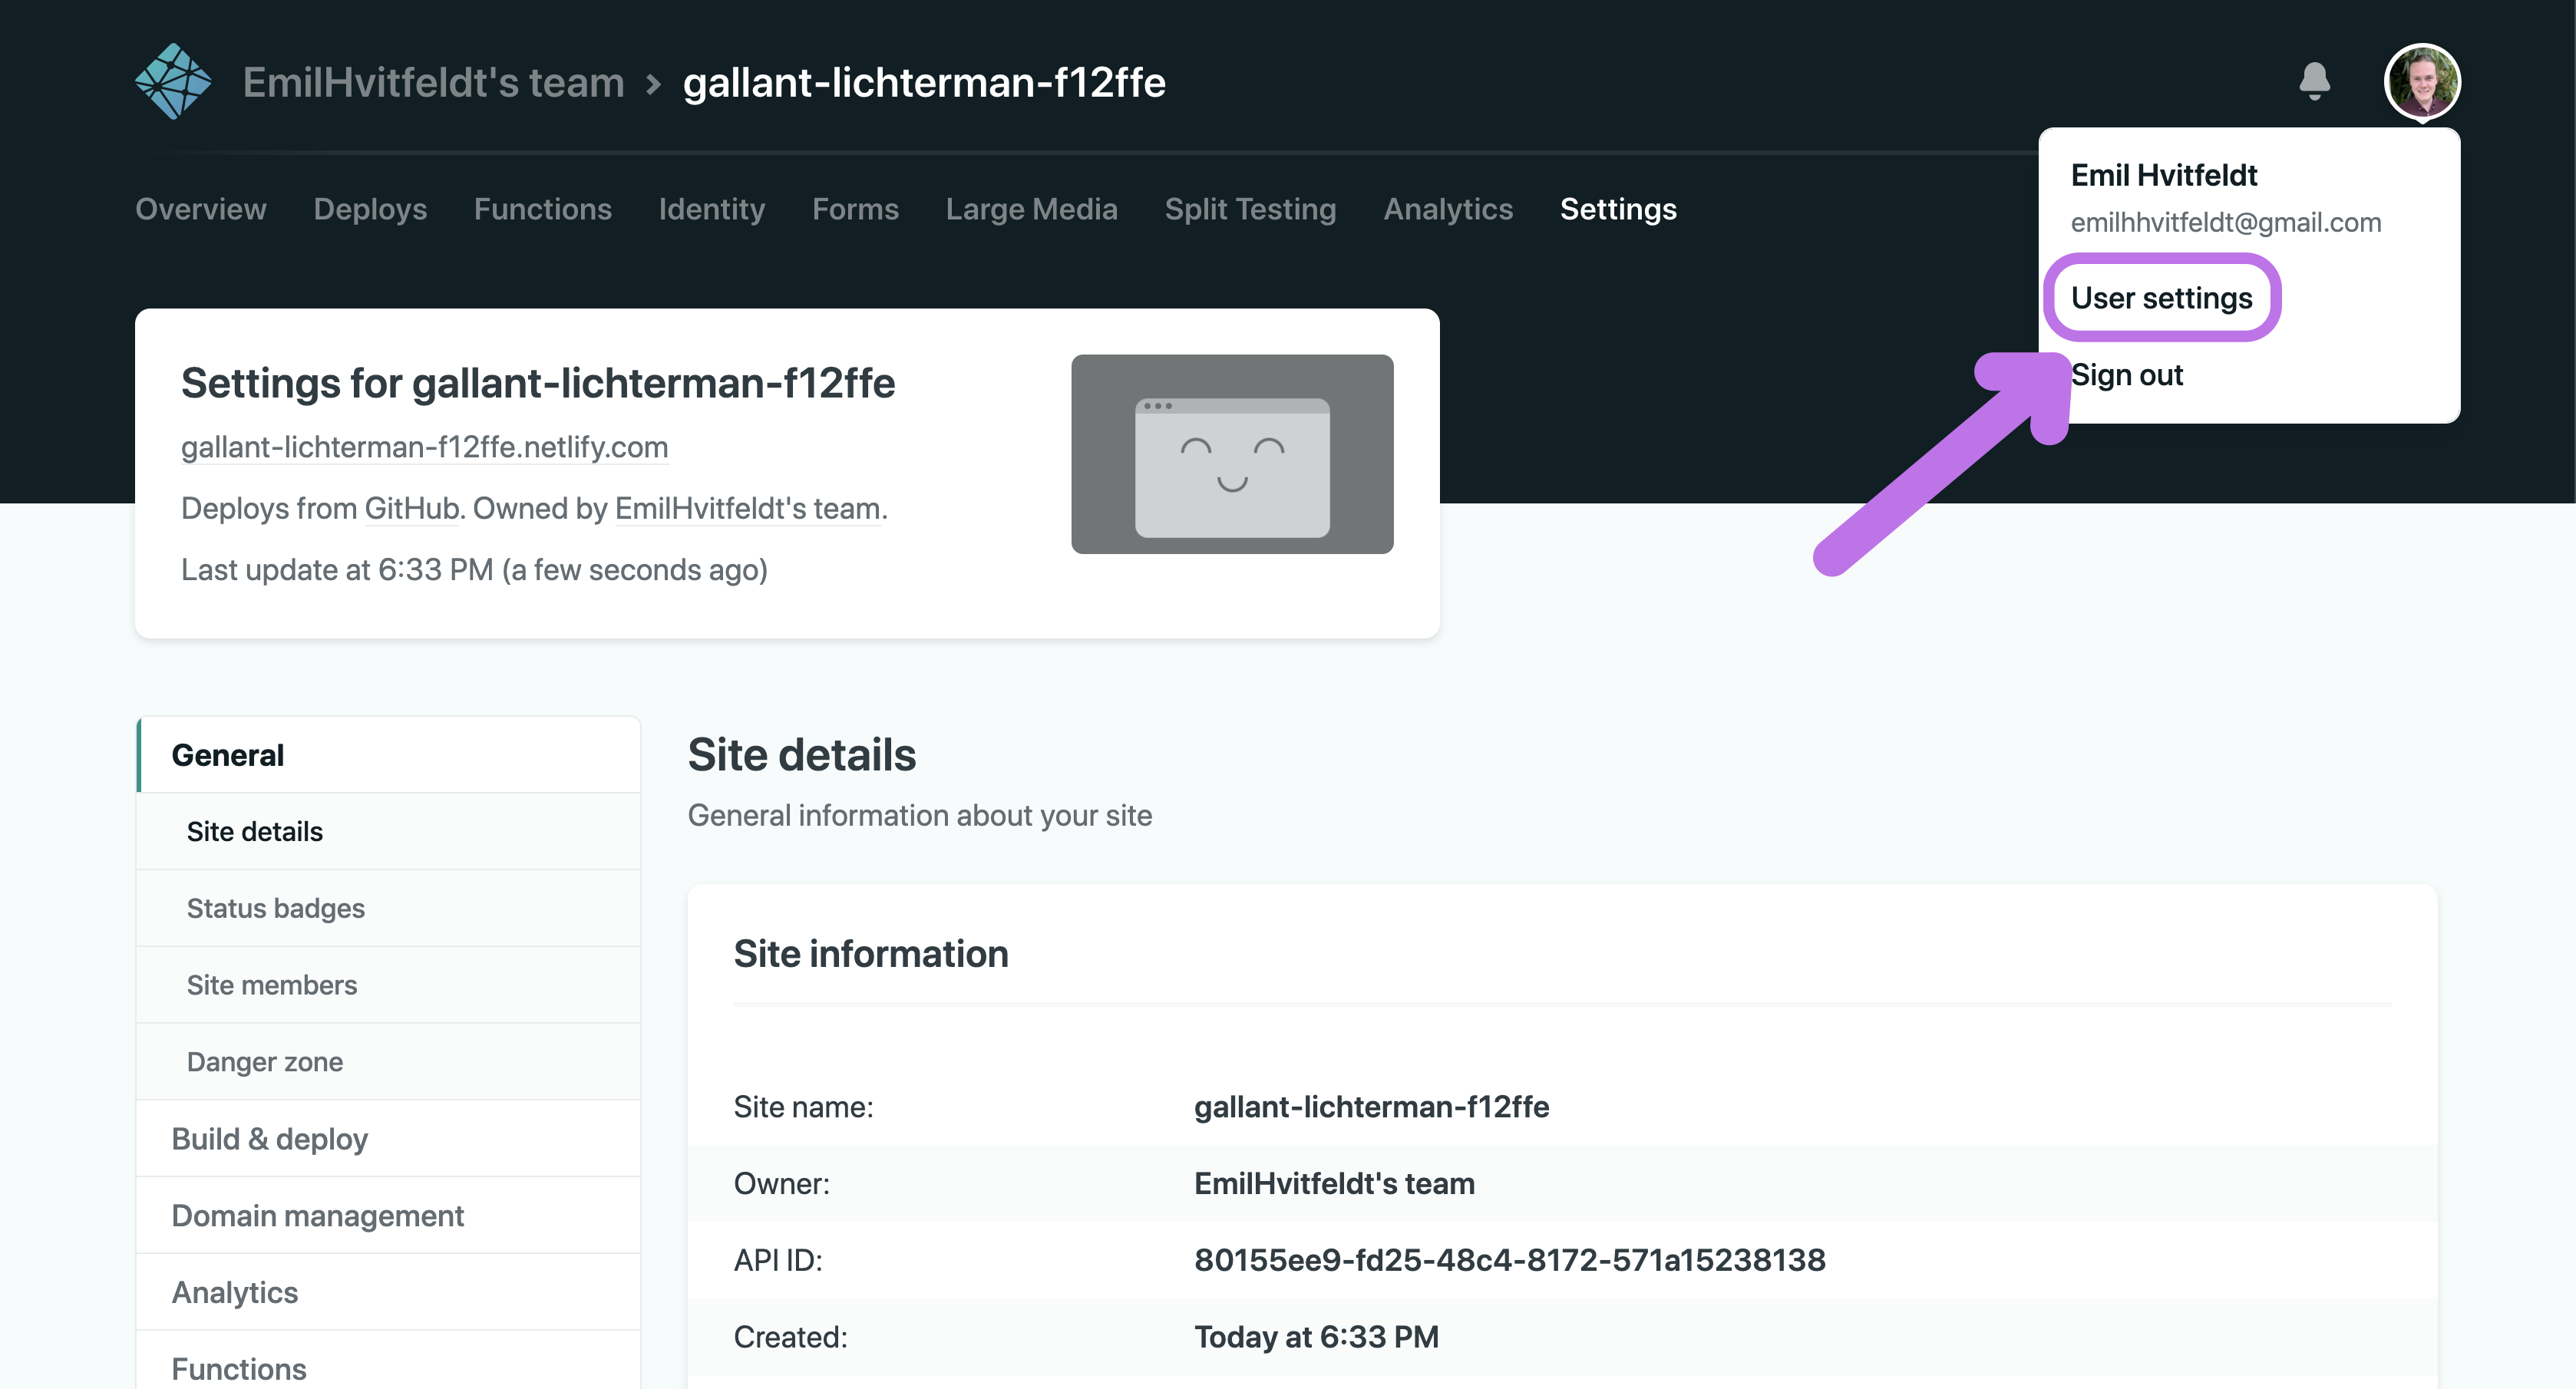Open Site members in the sidebar
Viewport: 2576px width, 1389px height.
pos(388,985)
